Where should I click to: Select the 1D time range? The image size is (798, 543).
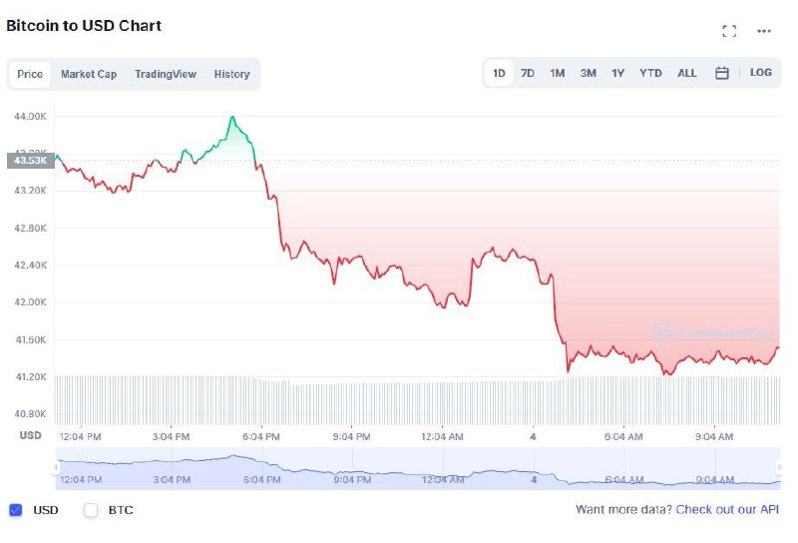click(x=499, y=73)
